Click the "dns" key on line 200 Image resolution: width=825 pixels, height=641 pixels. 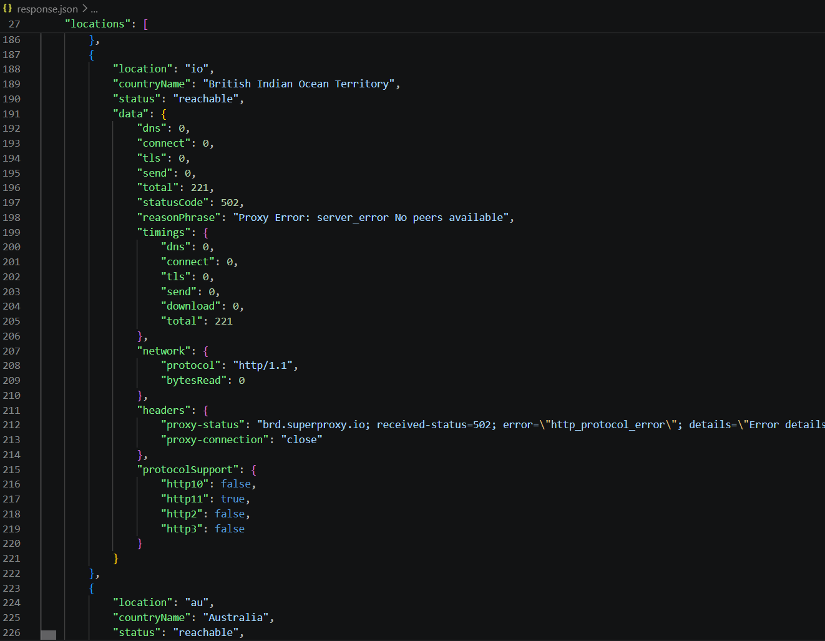[176, 247]
